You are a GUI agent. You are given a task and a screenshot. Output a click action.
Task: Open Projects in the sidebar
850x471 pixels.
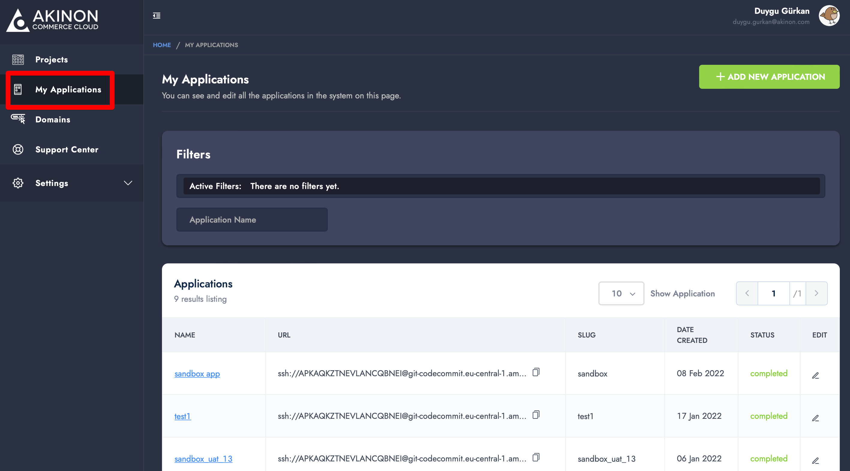[72, 59]
